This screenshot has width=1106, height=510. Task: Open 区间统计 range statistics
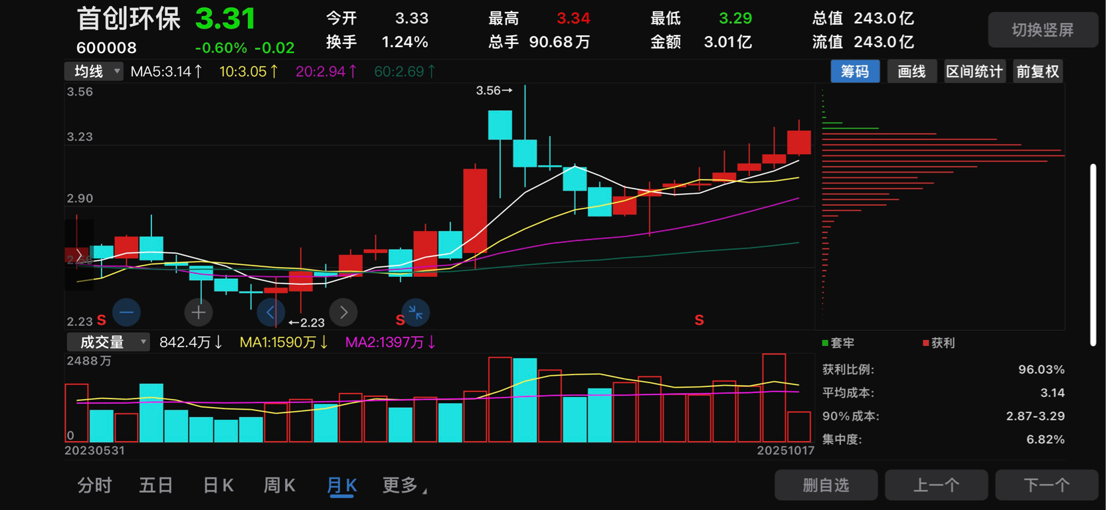(974, 71)
